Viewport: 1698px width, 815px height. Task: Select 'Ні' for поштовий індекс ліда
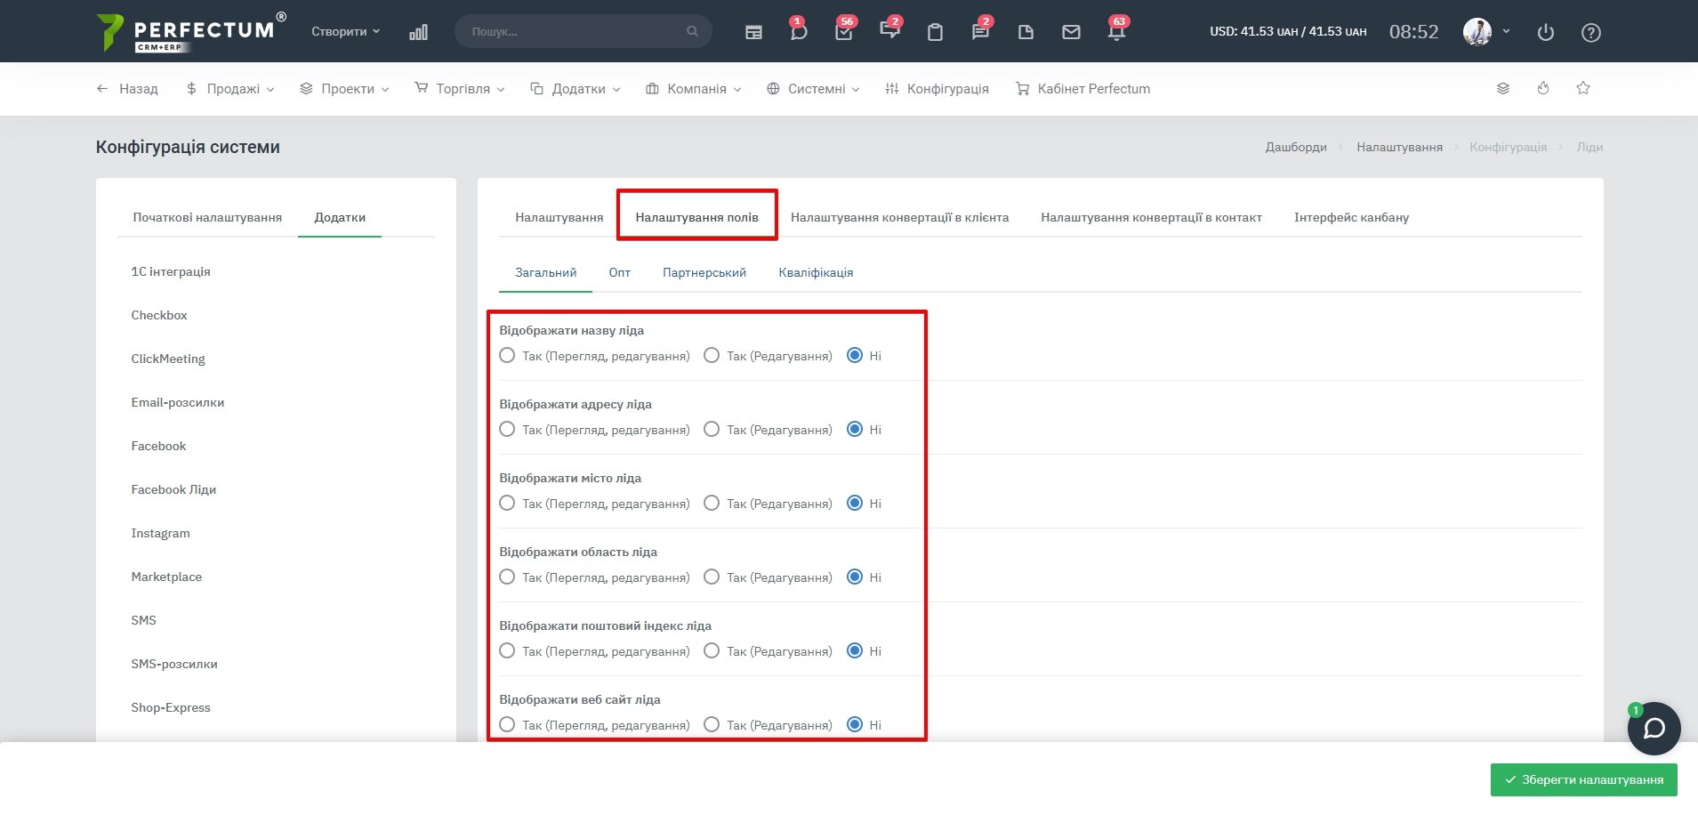point(855,651)
